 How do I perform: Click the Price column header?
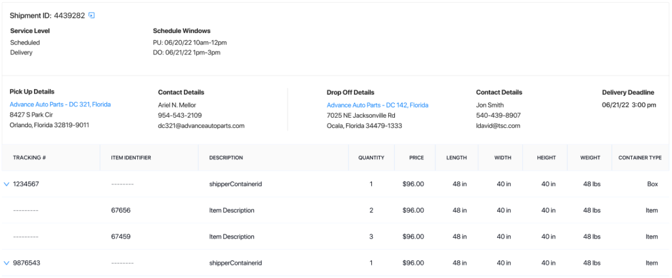(x=416, y=158)
